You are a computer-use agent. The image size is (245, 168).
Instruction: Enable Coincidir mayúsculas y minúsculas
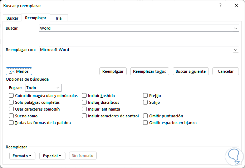pyautogui.click(x=12, y=96)
